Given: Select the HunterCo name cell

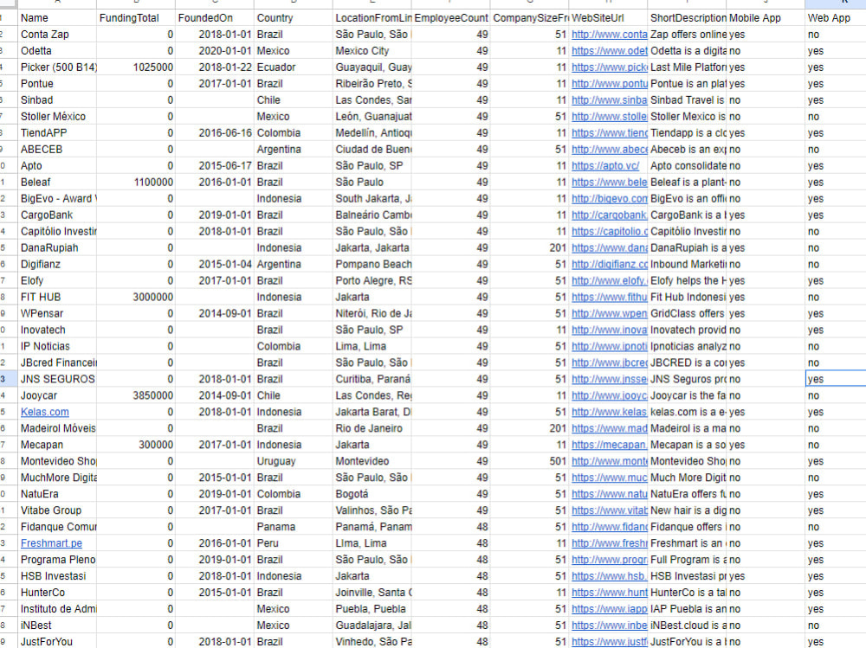Looking at the screenshot, I should (x=57, y=593).
